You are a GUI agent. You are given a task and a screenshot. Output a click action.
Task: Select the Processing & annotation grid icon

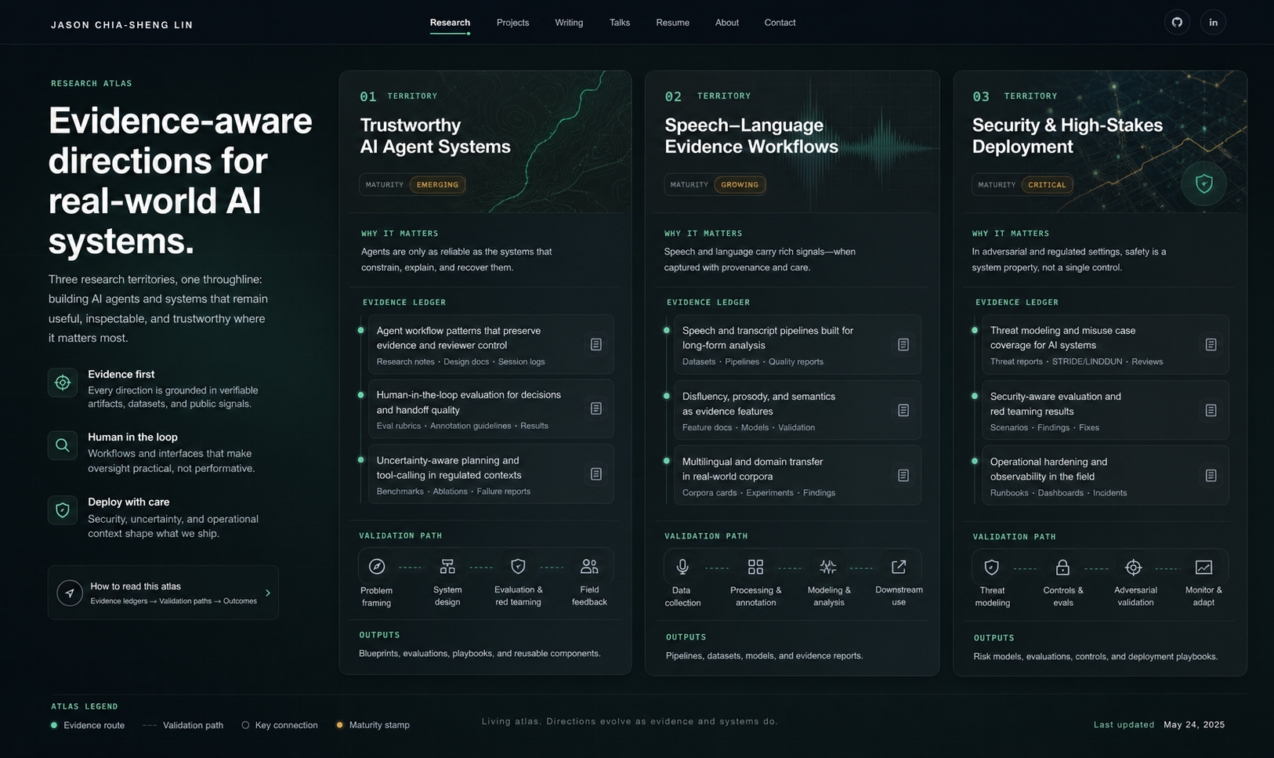(x=755, y=566)
